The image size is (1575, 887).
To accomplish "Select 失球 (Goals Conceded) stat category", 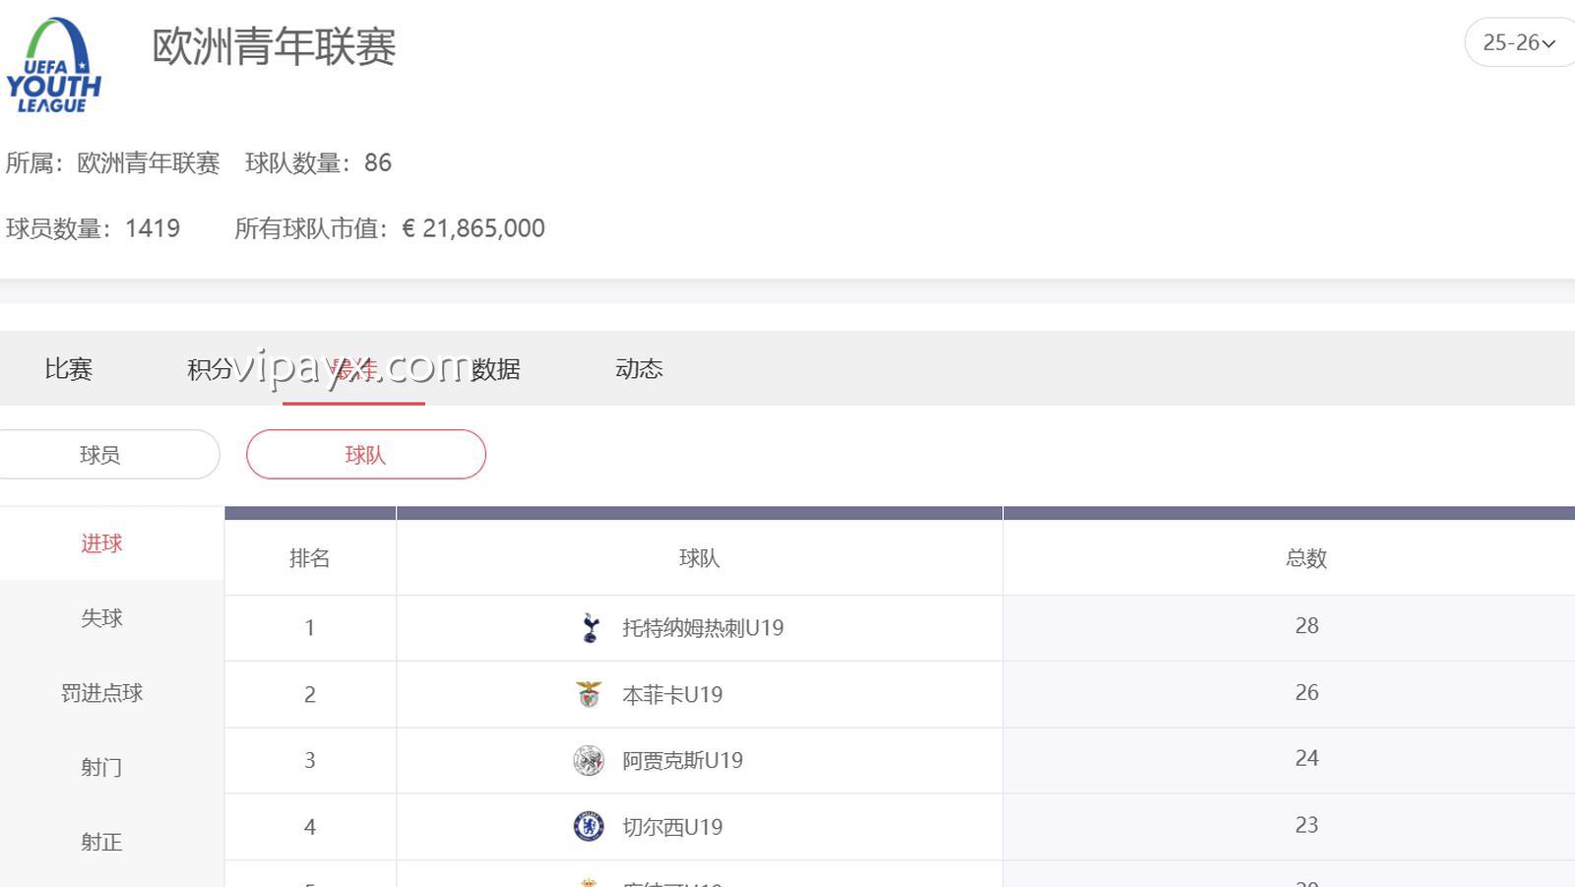I will [x=101, y=618].
